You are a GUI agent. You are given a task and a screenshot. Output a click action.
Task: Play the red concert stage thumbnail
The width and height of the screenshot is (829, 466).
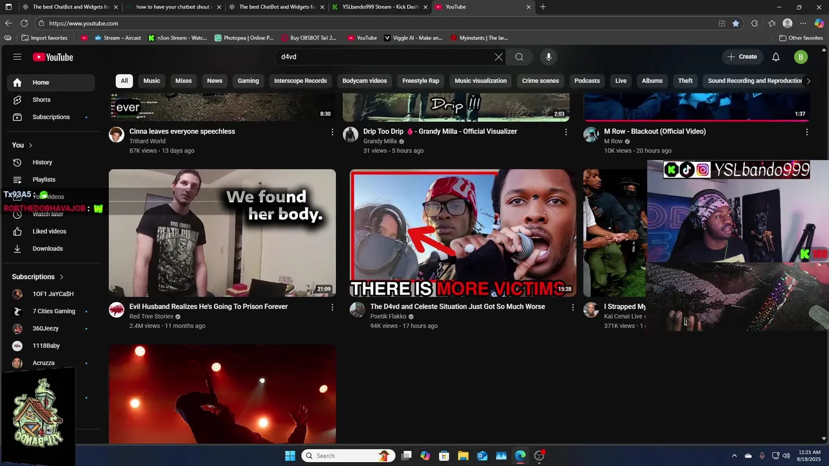click(222, 394)
